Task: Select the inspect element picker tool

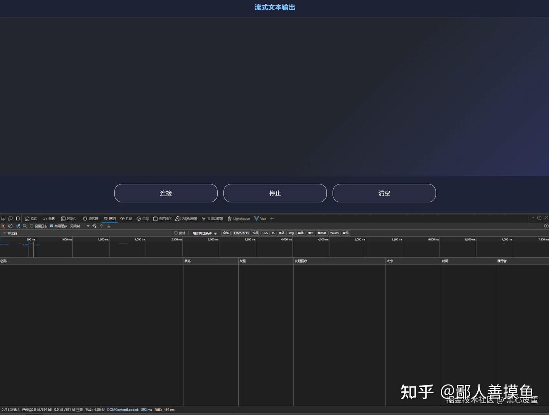Action: click(x=3, y=218)
